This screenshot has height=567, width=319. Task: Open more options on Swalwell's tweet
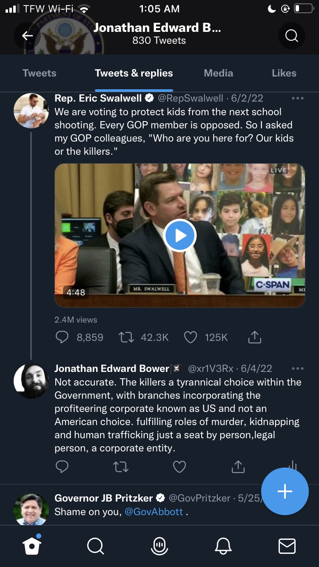tap(298, 98)
